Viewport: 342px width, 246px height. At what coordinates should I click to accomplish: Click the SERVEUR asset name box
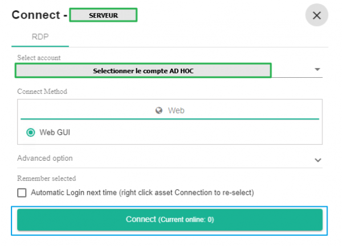[103, 15]
